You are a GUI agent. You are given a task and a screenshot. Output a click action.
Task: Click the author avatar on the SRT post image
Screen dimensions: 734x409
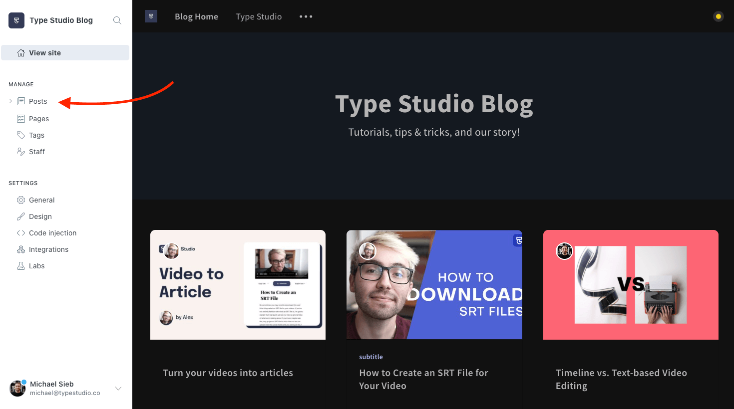pos(367,251)
